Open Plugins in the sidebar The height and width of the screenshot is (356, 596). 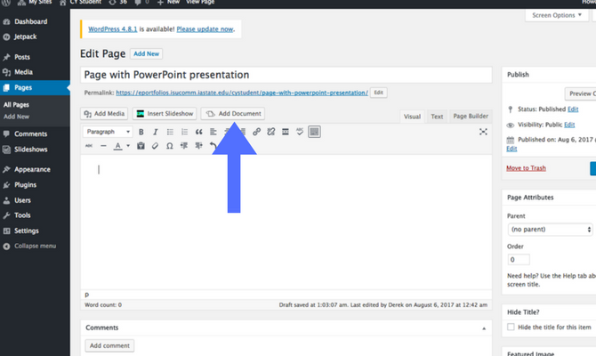pos(26,185)
